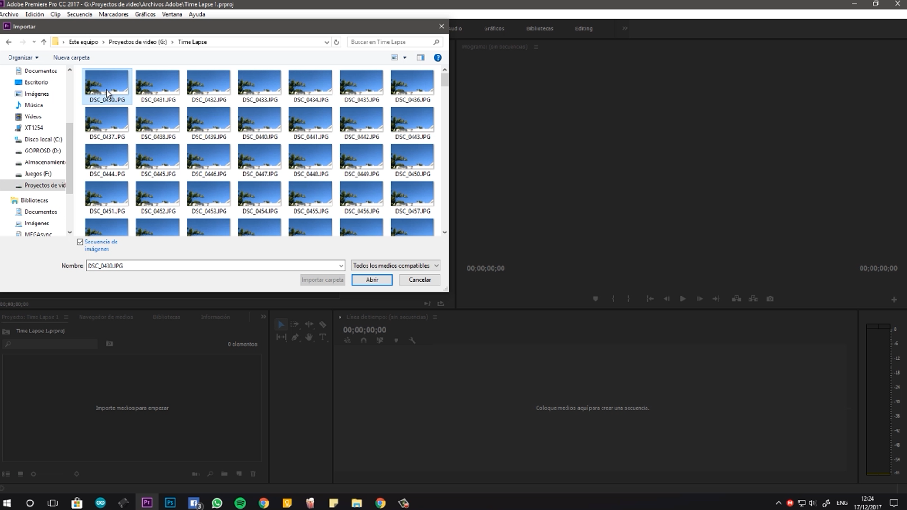Screen dimensions: 907x510
Task: Select the Hand tool
Action: tap(309, 337)
